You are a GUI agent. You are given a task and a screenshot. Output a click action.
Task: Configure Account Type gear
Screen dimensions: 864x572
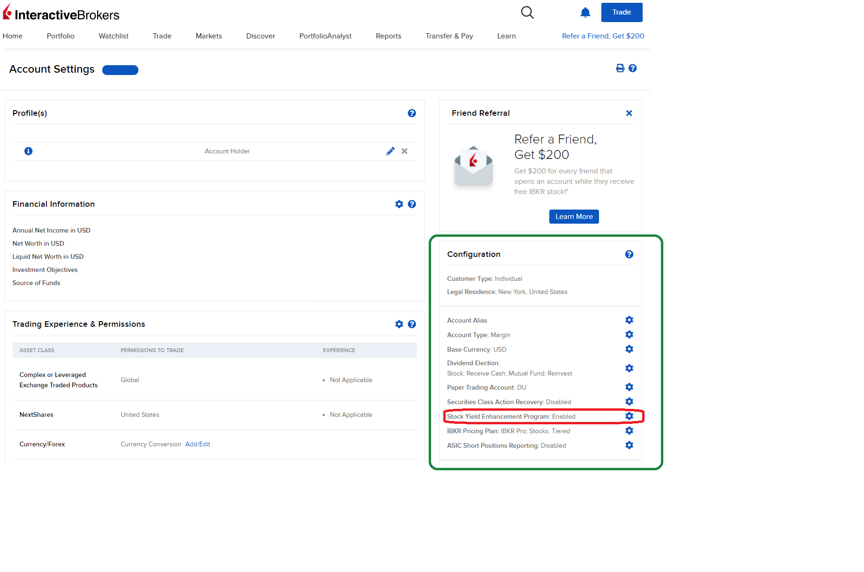(x=629, y=334)
